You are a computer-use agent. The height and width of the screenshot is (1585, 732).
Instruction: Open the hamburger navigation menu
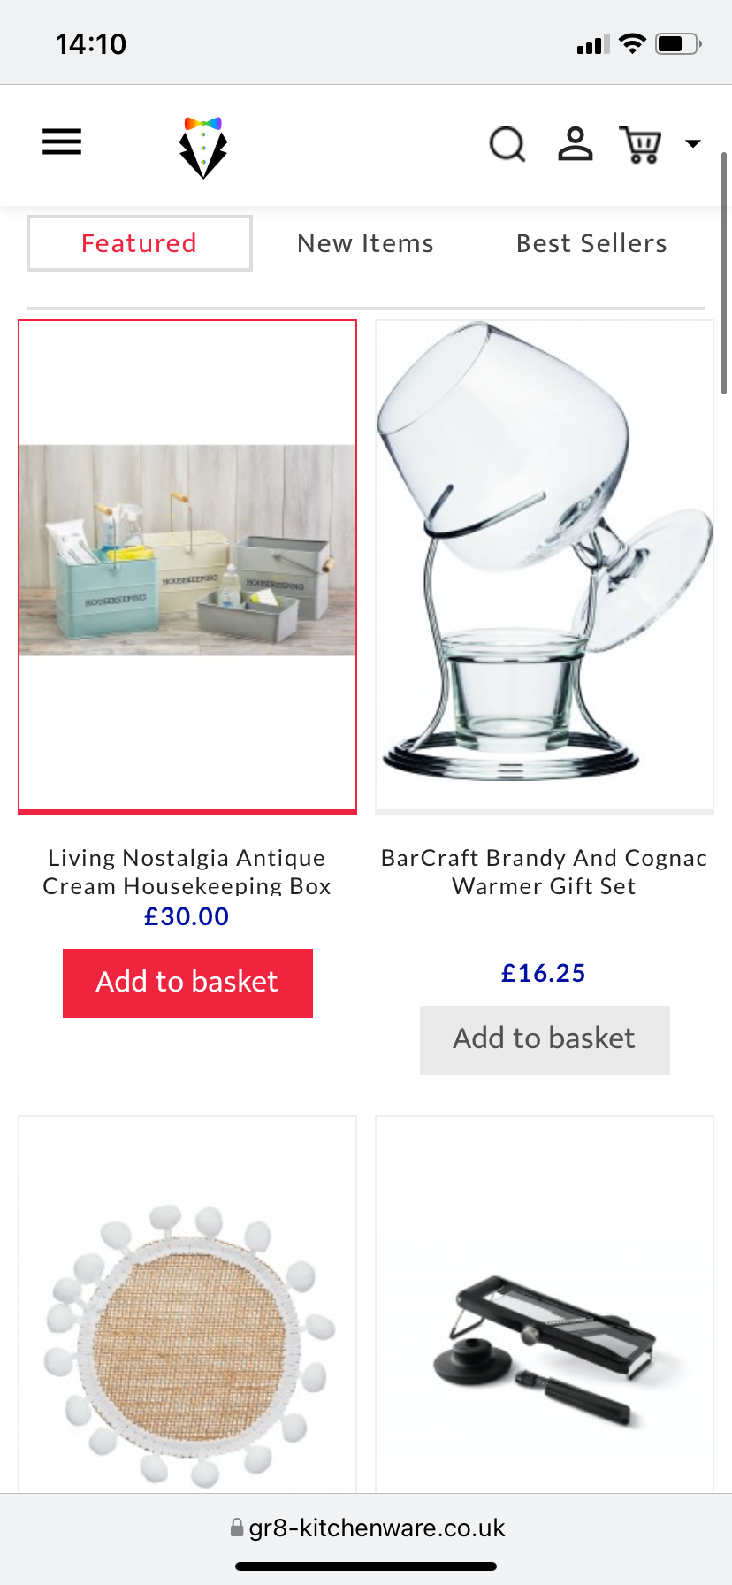62,142
